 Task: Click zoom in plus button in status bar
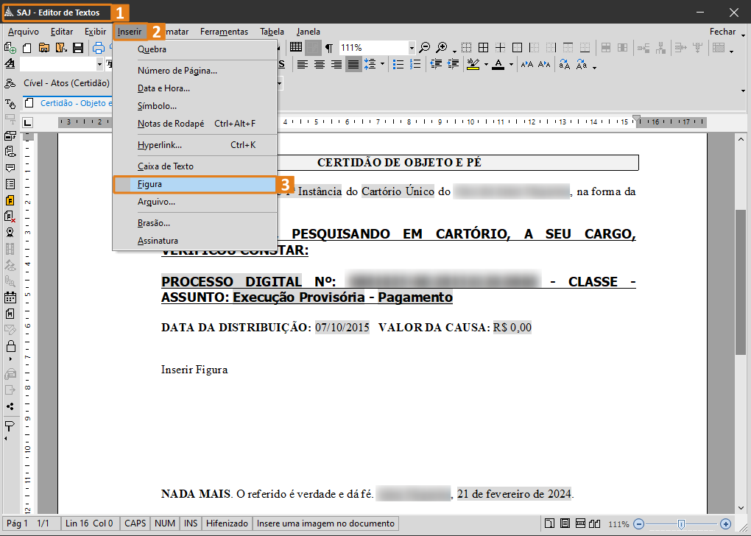(725, 524)
